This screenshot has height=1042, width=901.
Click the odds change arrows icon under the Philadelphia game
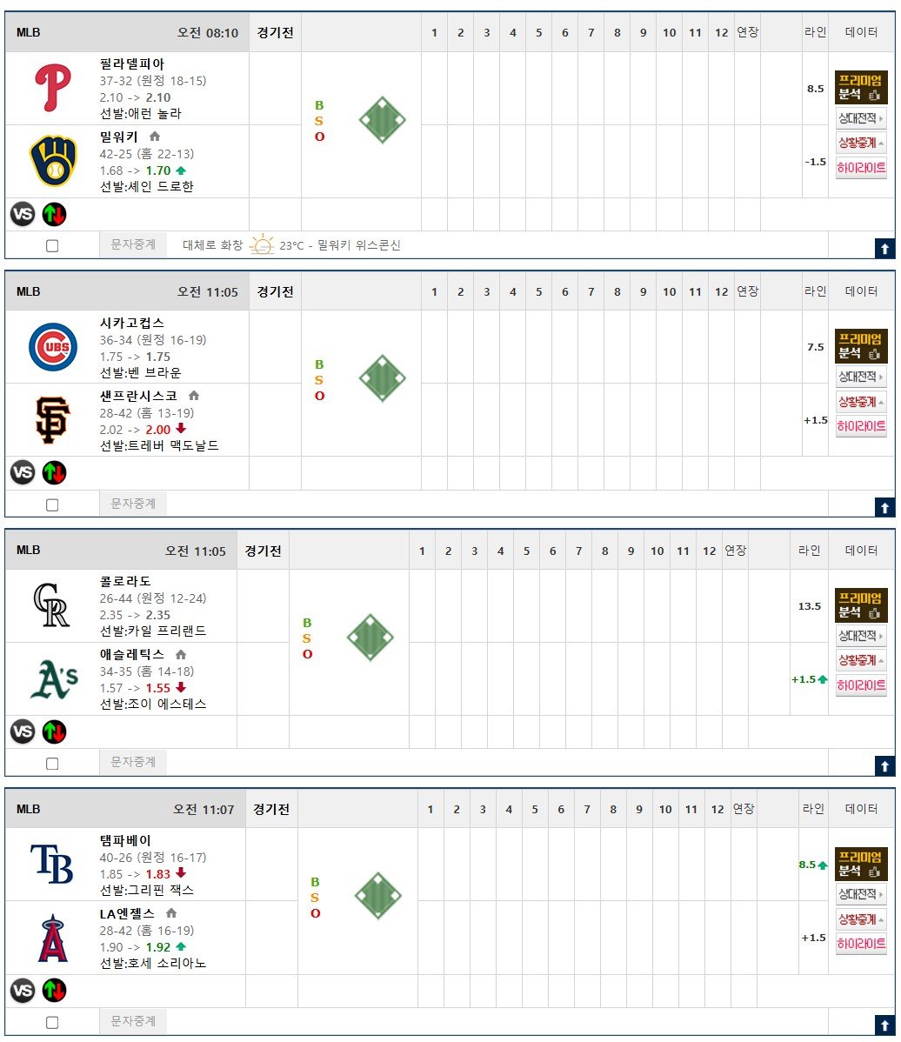55,215
